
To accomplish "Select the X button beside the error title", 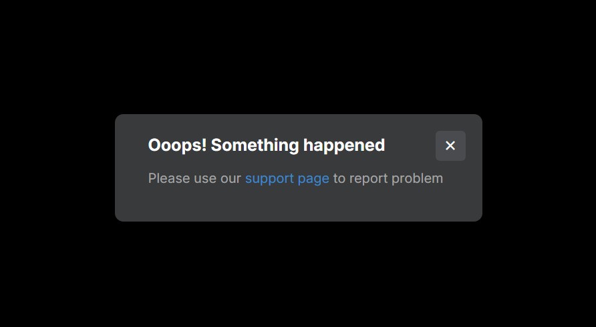I will click(x=450, y=145).
